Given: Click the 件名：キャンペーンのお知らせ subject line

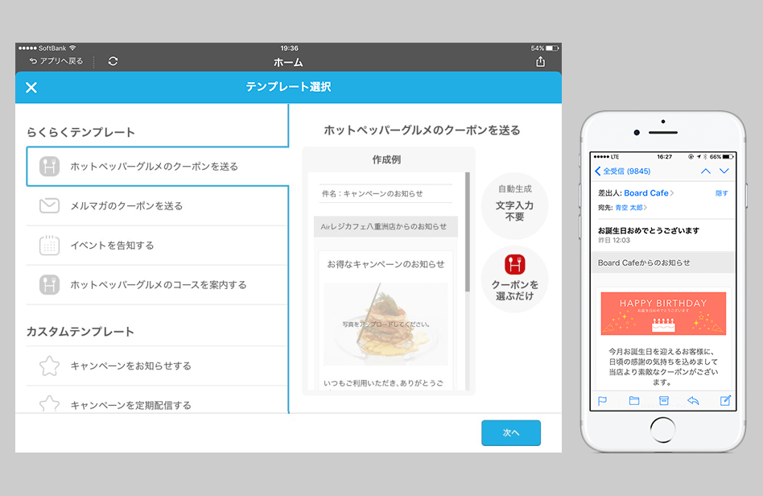Looking at the screenshot, I should [x=373, y=194].
